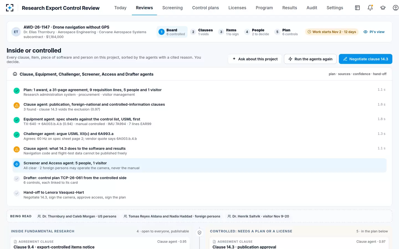
Task: Select the Dr. Henrik Saltvik visitor chip
Action: pyautogui.click(x=258, y=216)
